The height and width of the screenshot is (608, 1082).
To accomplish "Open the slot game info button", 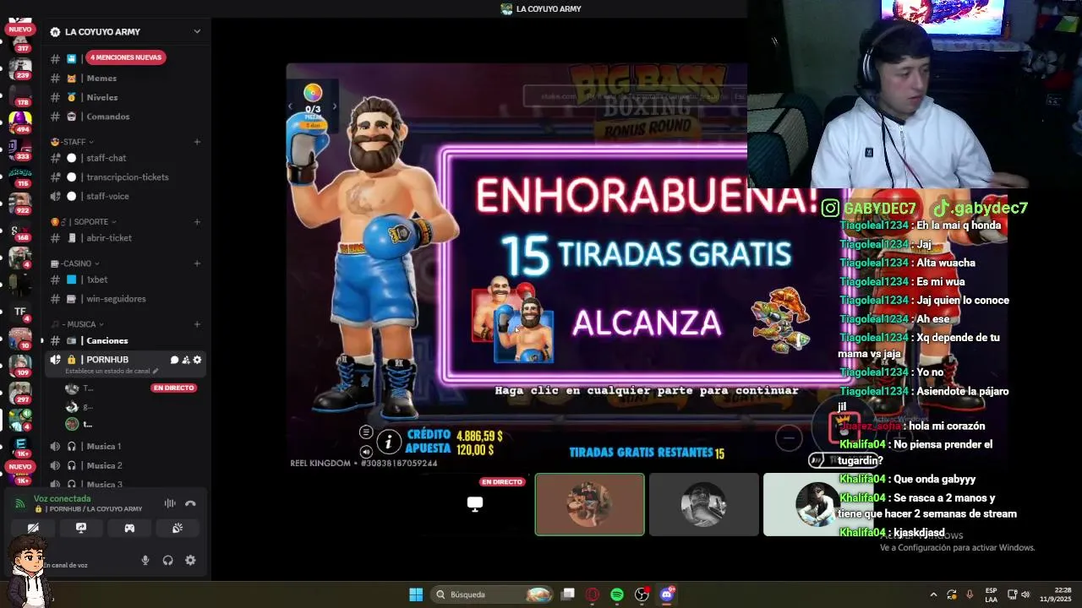I will pyautogui.click(x=389, y=441).
